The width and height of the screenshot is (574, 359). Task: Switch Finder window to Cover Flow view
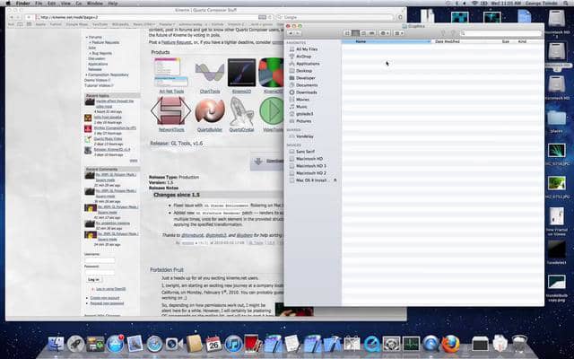(x=372, y=33)
